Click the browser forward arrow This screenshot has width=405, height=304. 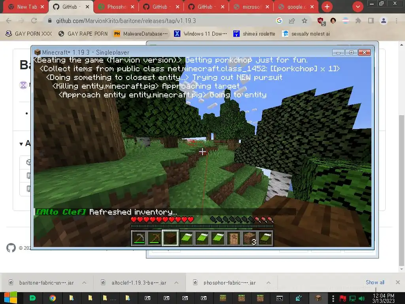(21, 21)
